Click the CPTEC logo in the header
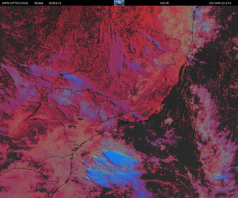Viewport: 238px width, 198px height. coord(119,3)
